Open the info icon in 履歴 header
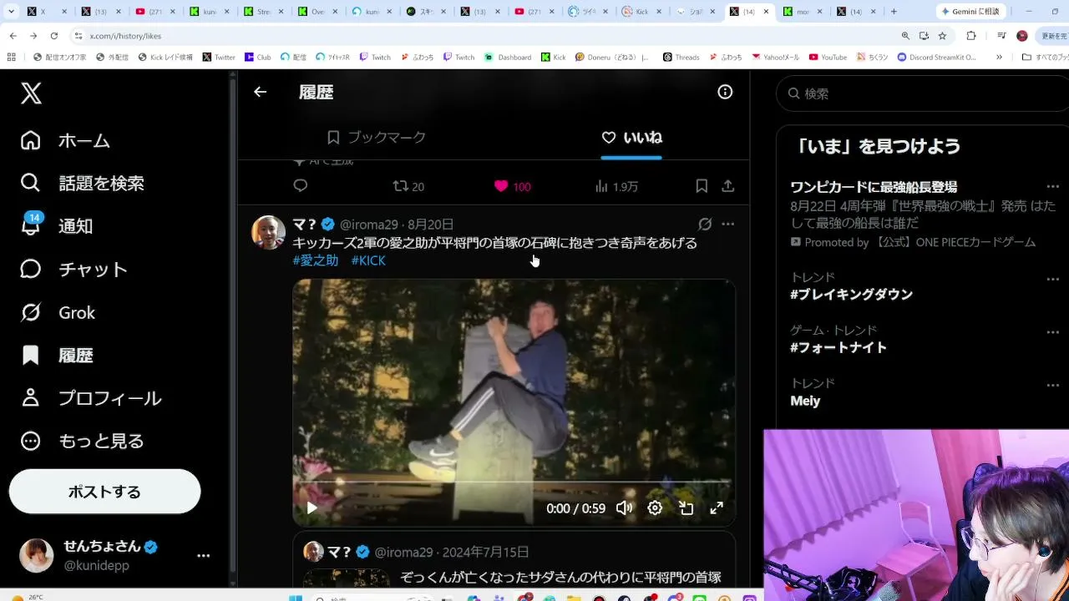This screenshot has width=1069, height=601. tap(725, 92)
